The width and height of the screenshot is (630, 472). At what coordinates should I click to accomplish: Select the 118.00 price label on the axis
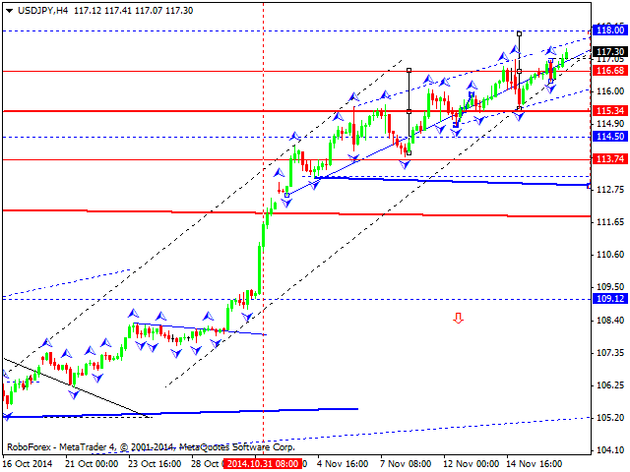(610, 30)
